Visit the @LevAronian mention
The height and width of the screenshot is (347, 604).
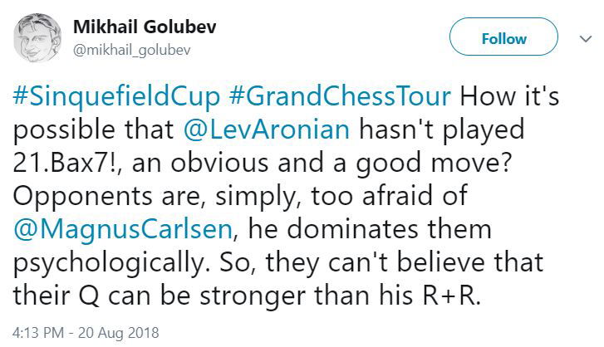pos(269,130)
